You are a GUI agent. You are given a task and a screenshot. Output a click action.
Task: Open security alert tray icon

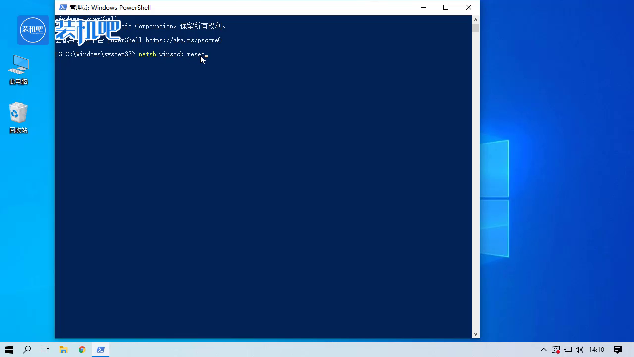(x=556, y=350)
